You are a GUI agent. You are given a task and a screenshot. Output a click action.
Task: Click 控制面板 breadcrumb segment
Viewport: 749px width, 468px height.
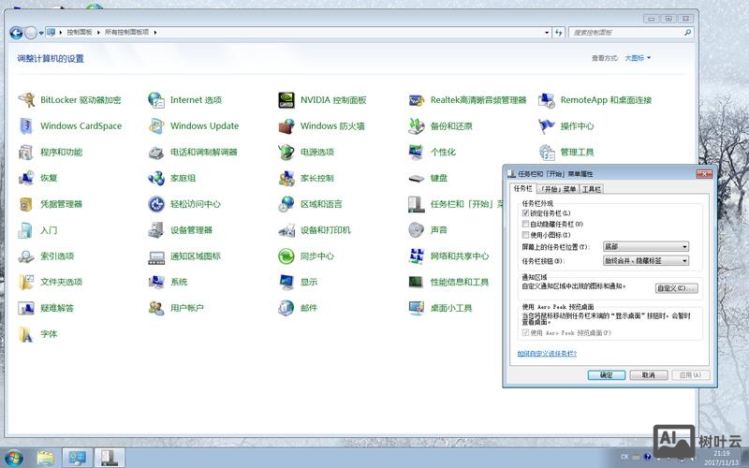[x=80, y=33]
